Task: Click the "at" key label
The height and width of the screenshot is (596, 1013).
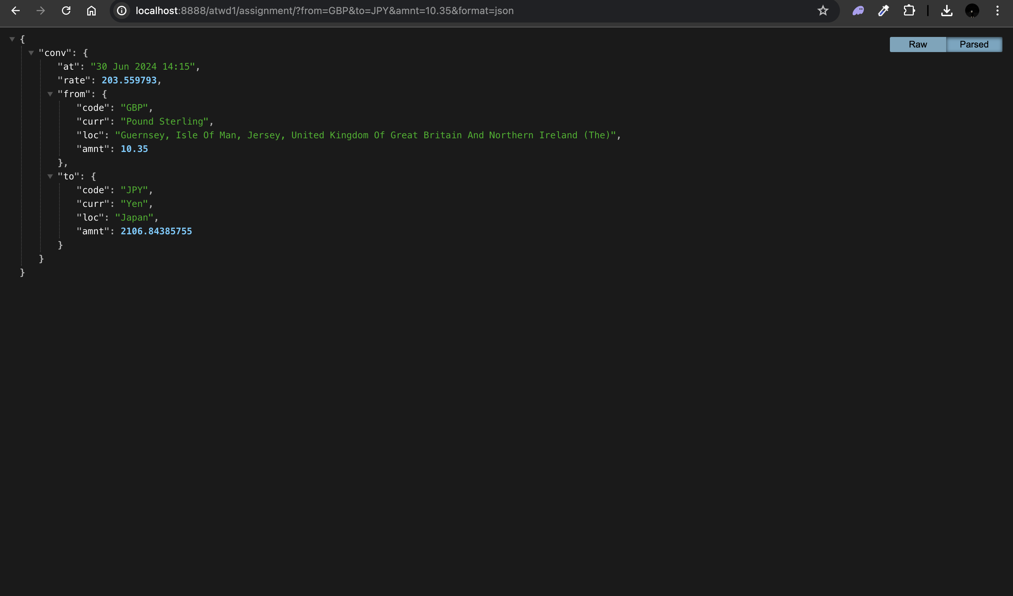Action: click(x=68, y=67)
